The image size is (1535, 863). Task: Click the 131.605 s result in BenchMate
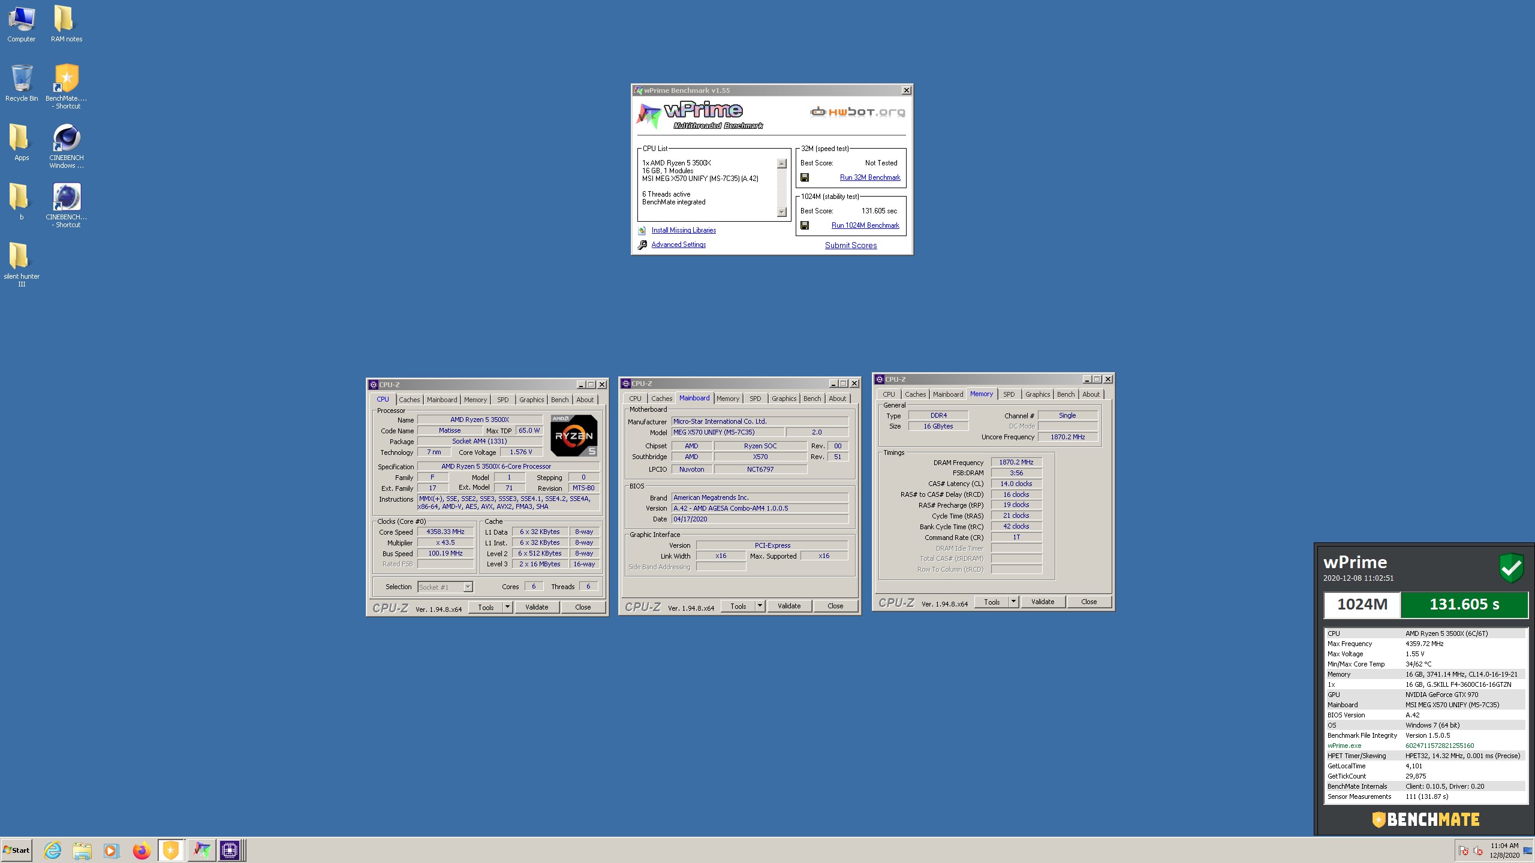(x=1464, y=604)
